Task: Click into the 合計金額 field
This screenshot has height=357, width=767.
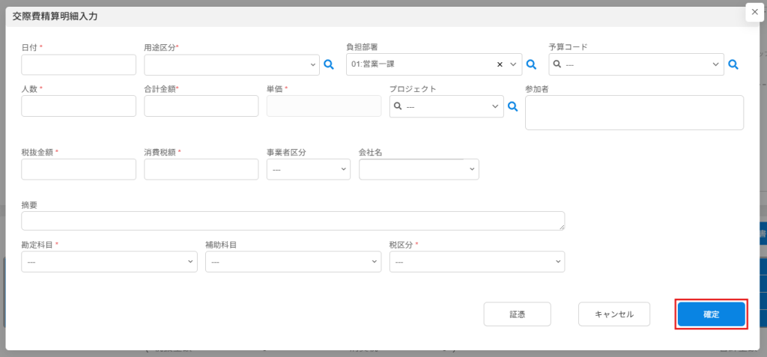Action: coord(201,106)
